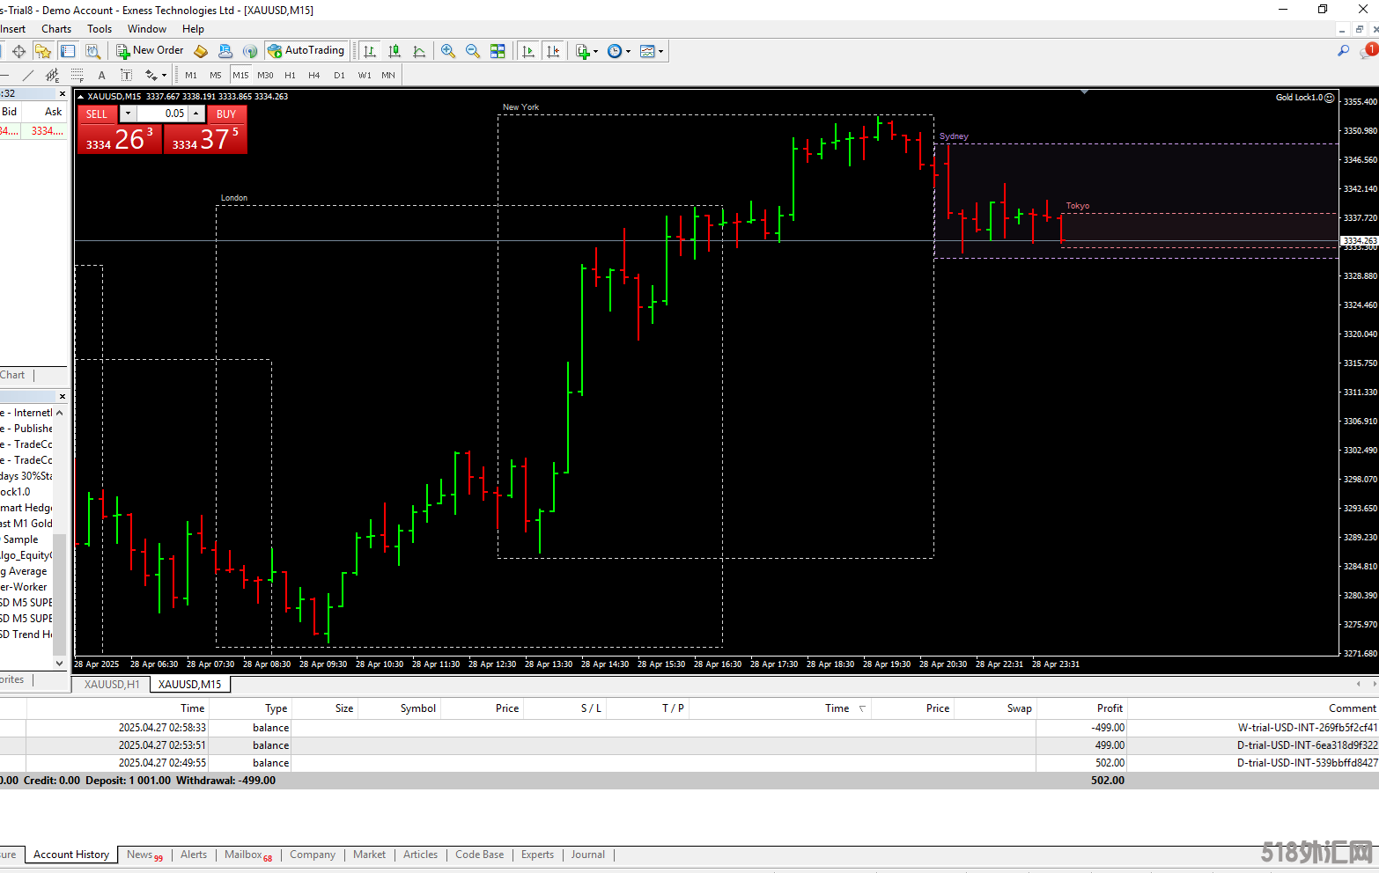
Task: Open the arrows objects dropdown
Action: click(156, 75)
